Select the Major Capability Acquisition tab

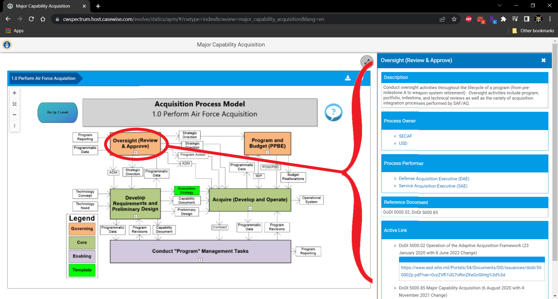(42, 6)
